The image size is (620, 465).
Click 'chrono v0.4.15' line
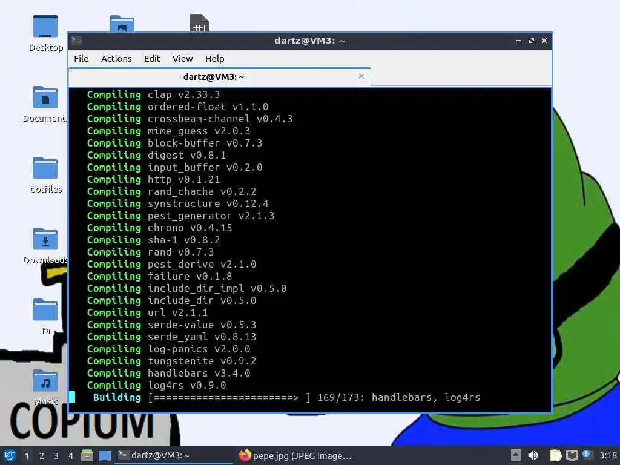pyautogui.click(x=190, y=228)
